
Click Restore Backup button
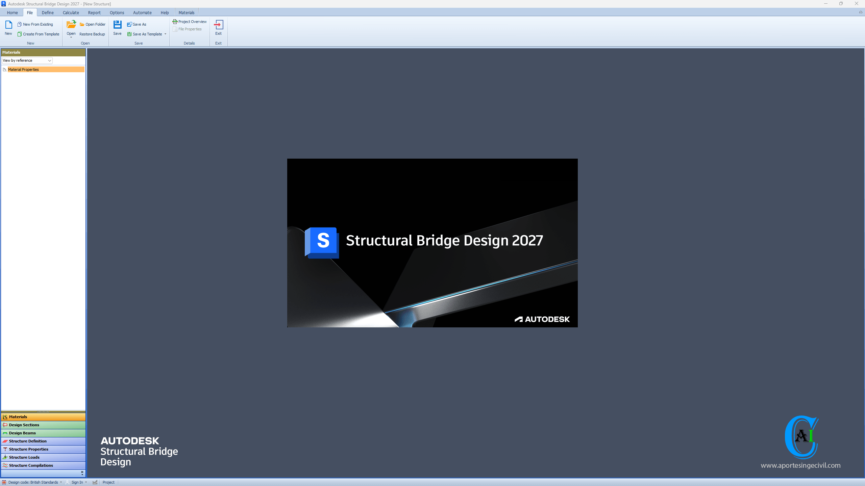click(92, 34)
